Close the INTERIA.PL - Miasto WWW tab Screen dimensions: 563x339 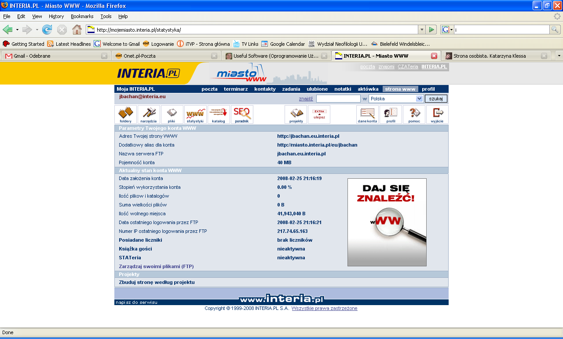pyautogui.click(x=434, y=56)
